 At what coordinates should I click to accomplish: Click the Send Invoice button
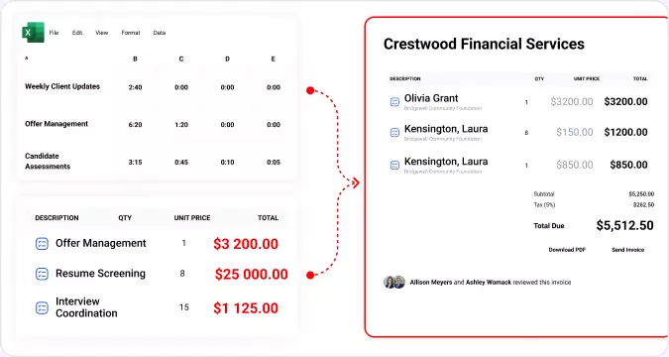pos(628,250)
